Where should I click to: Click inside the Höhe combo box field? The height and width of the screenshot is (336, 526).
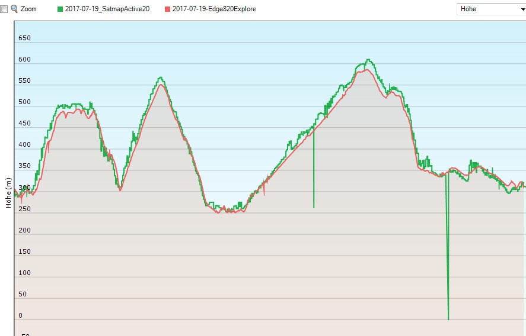(x=483, y=9)
